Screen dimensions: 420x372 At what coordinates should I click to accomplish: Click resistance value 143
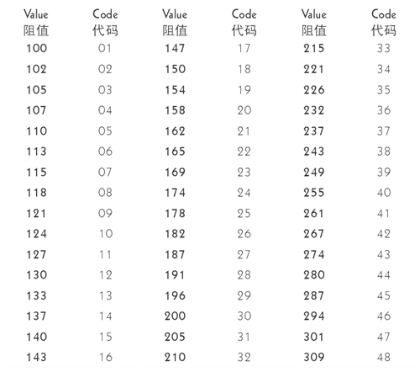[36, 357]
